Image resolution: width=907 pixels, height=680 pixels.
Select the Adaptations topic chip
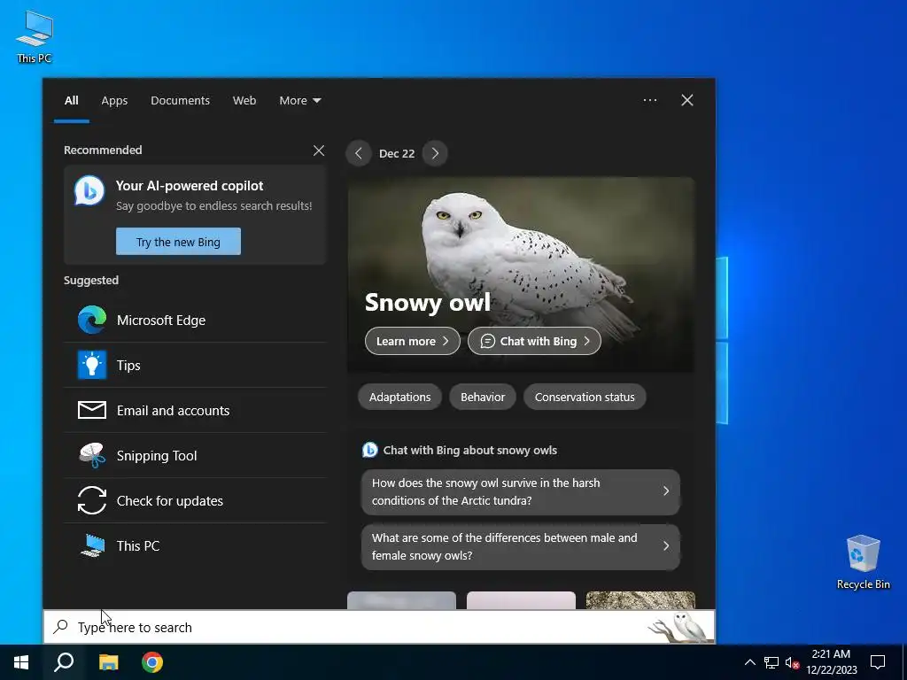(x=399, y=398)
